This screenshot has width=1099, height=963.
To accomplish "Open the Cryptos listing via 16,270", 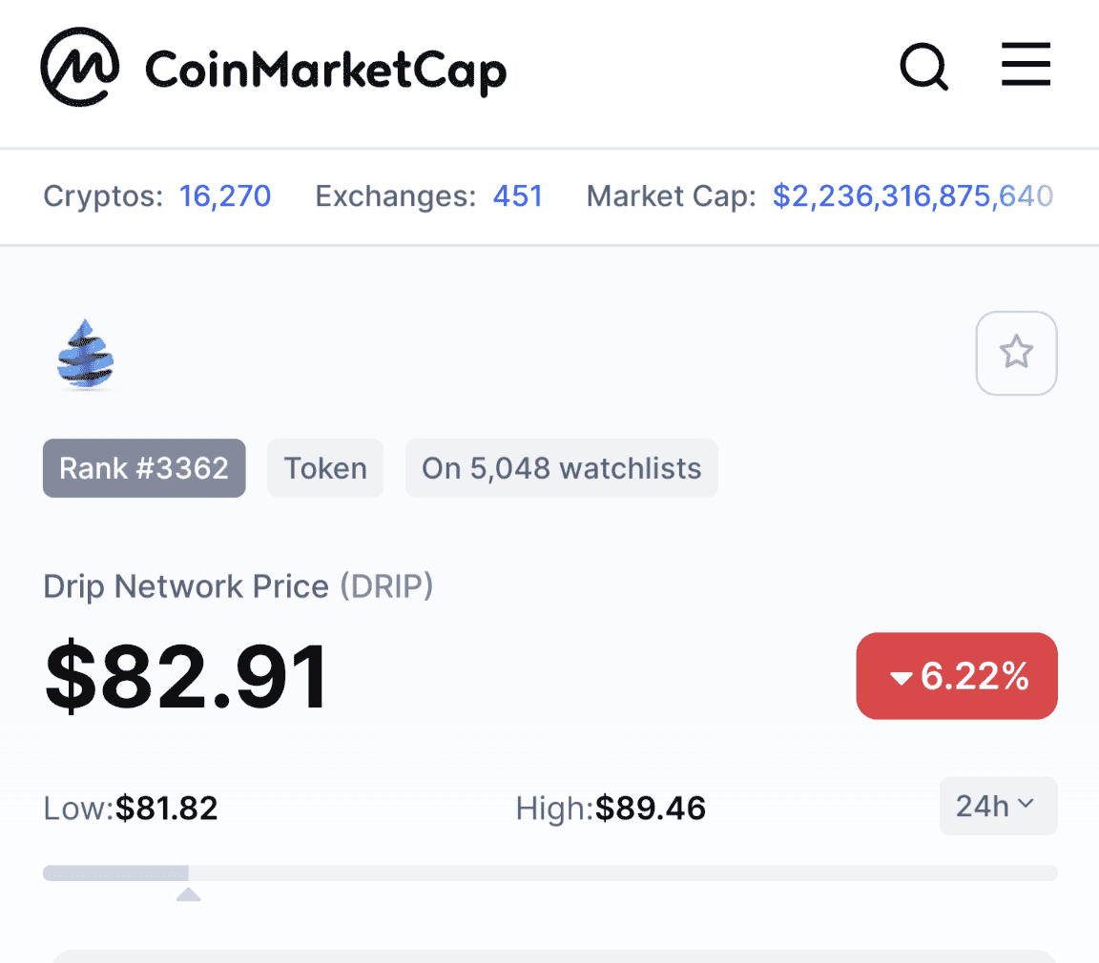I will click(x=224, y=195).
